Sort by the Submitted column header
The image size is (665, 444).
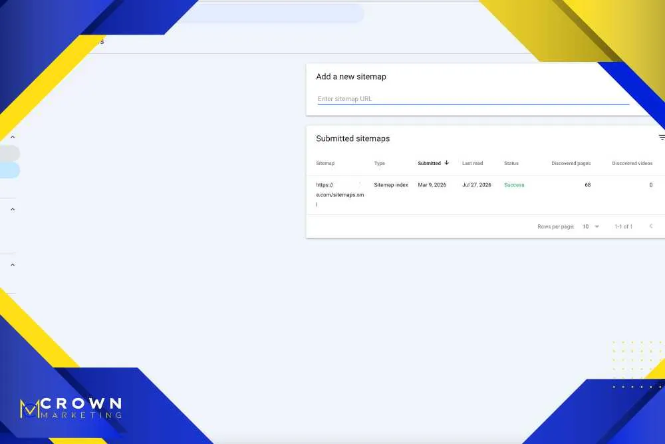click(429, 164)
